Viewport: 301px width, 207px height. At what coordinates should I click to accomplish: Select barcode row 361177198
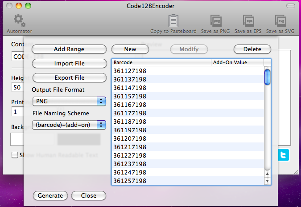pyautogui.click(x=130, y=113)
